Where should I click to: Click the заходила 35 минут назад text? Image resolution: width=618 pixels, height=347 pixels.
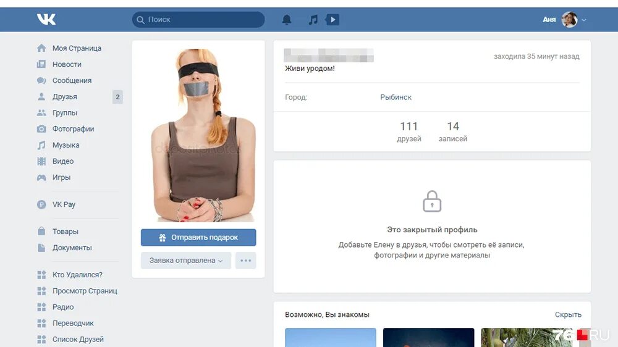[x=536, y=56]
